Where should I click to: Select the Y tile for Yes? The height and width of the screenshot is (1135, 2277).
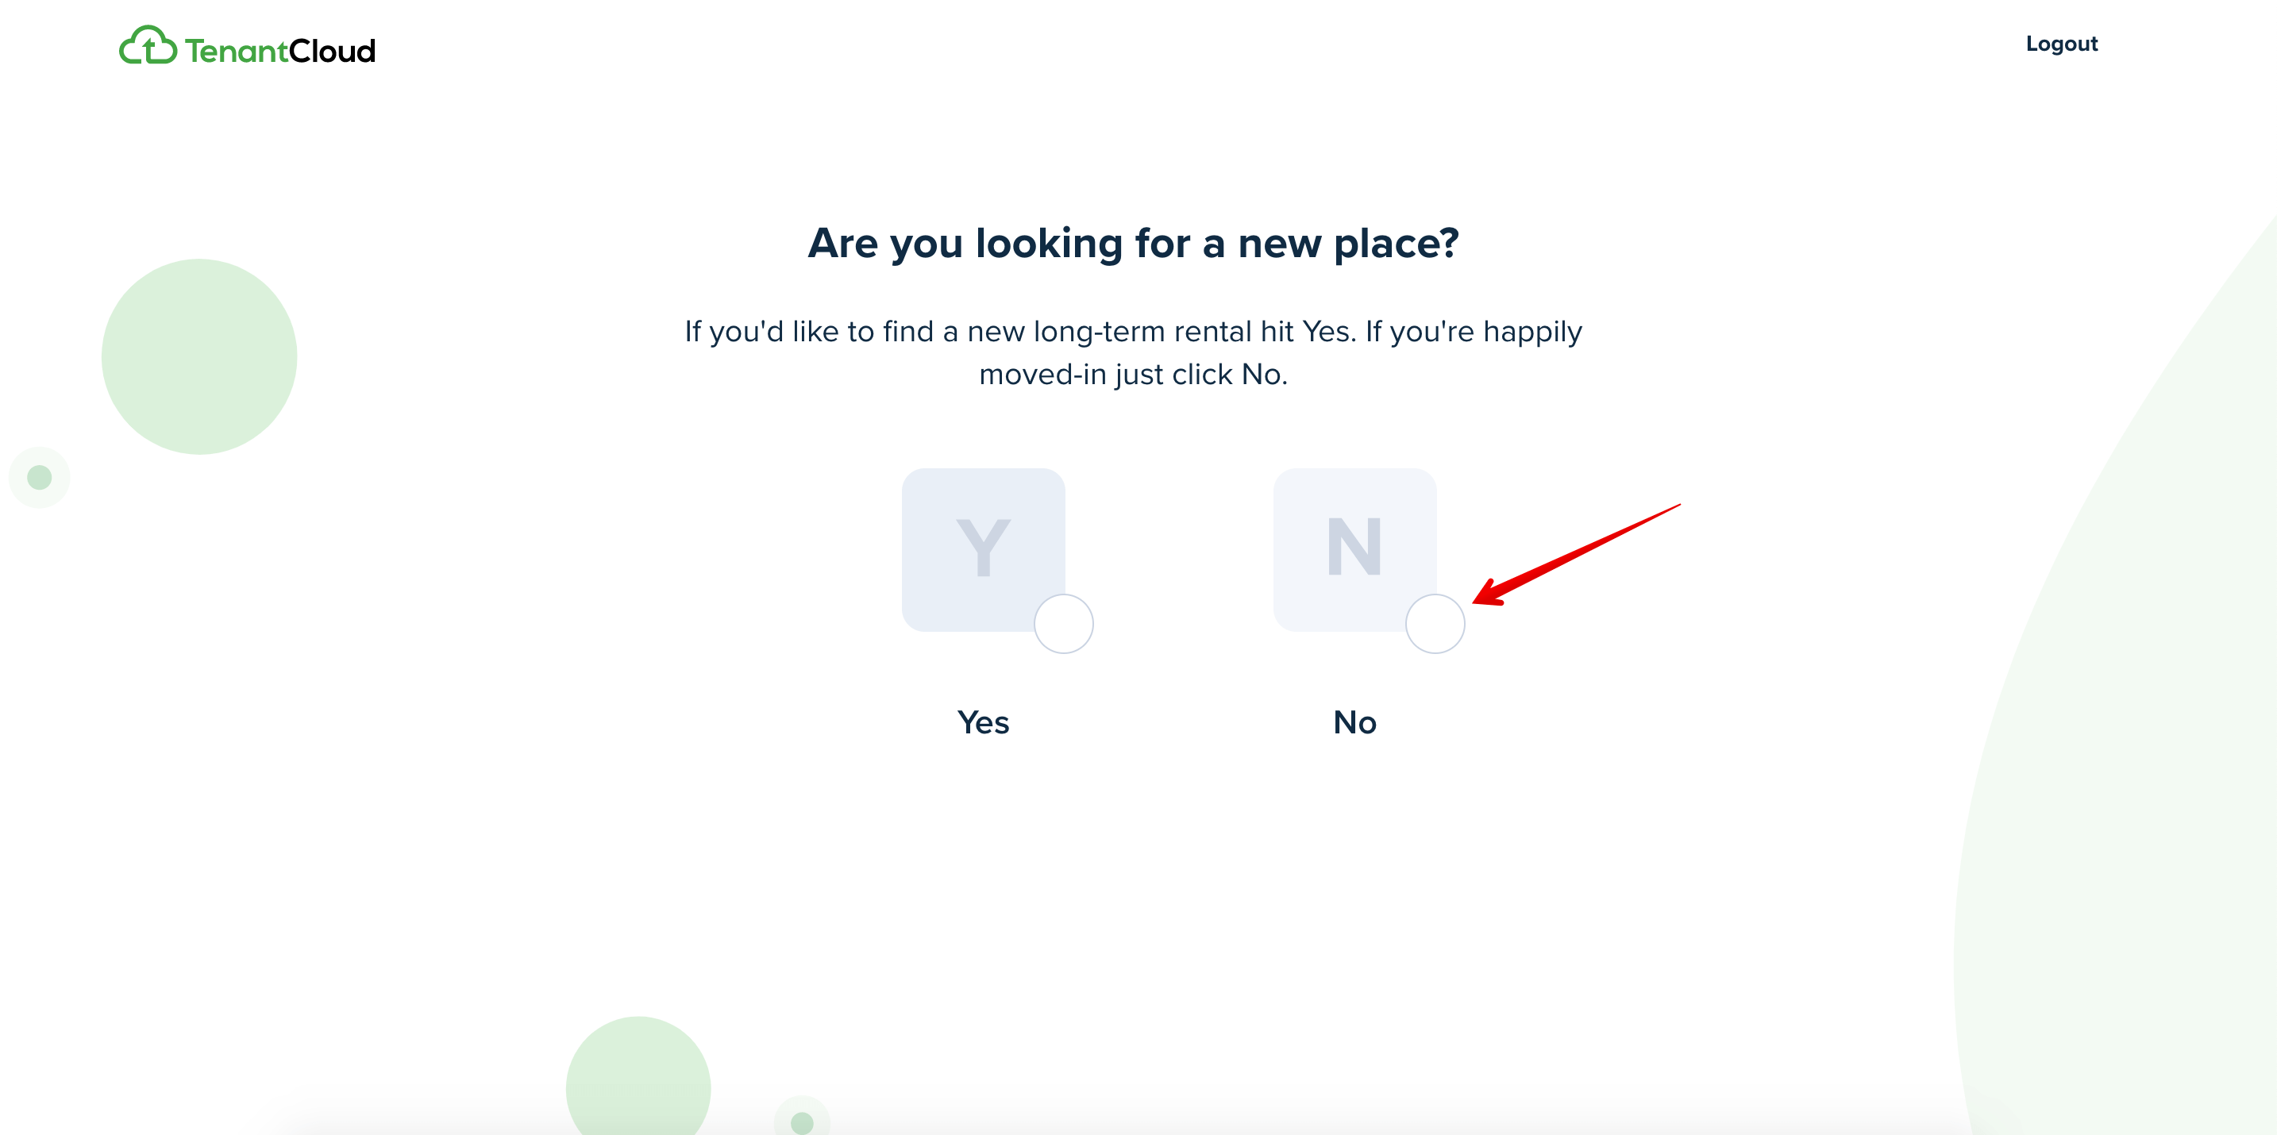point(983,550)
